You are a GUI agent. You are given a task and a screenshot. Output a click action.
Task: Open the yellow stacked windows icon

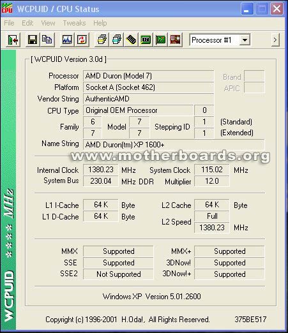(x=102, y=40)
